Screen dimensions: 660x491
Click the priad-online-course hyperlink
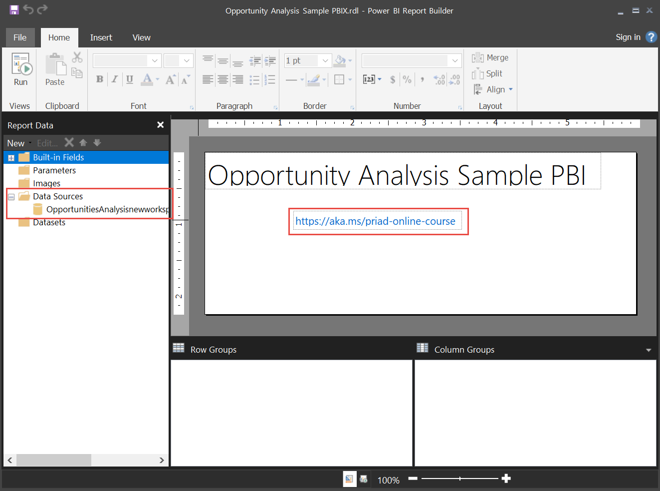[376, 221]
